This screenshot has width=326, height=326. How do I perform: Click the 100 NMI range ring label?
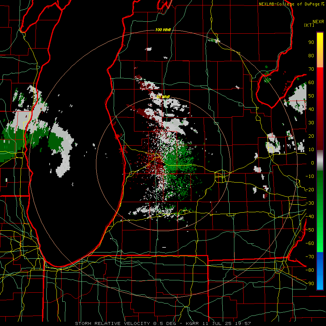163,30
